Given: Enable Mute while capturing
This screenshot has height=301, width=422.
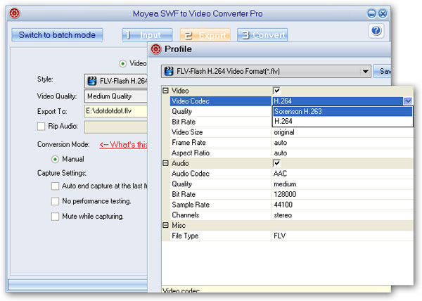Looking at the screenshot, I should tap(55, 217).
